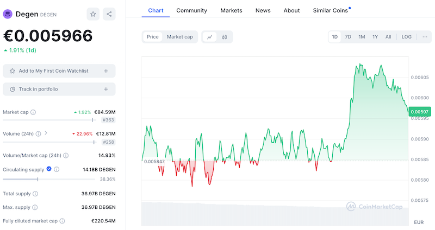Screen dimensions: 435x230
Task: Click the pie chart icon in Track in portfolio
Action: (x=12, y=89)
